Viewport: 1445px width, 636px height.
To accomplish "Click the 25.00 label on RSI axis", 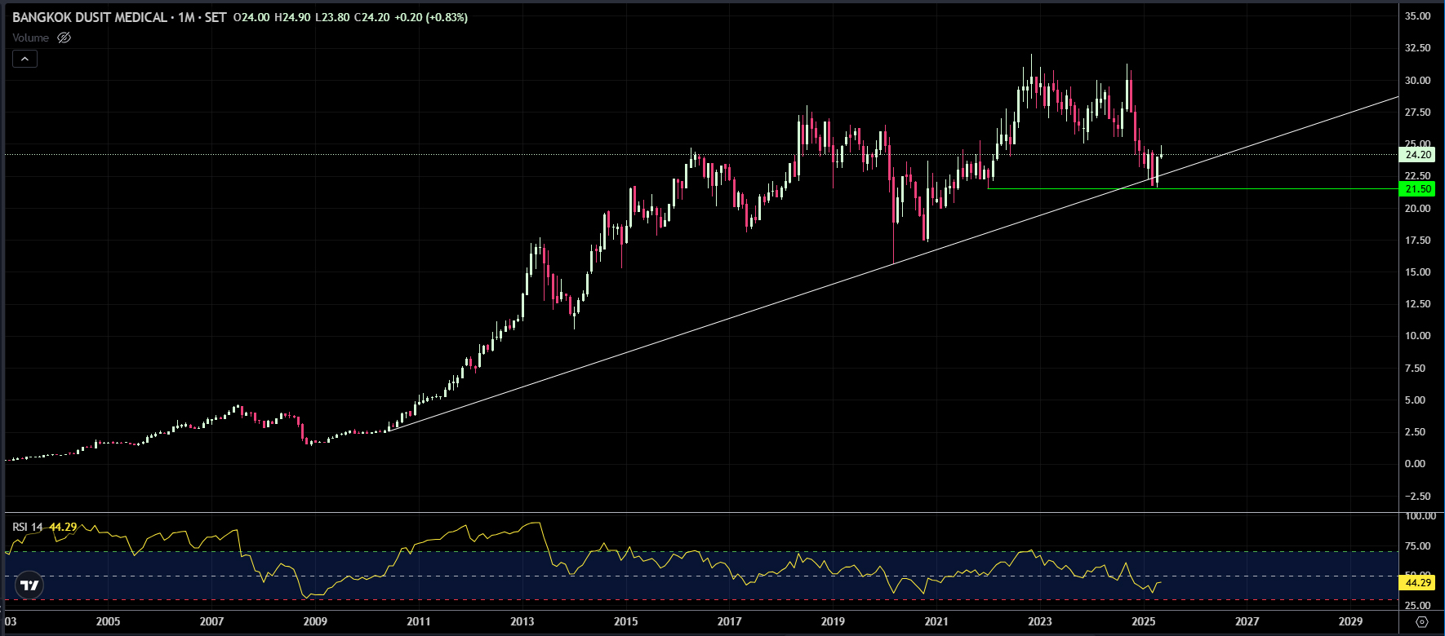I will 1417,606.
